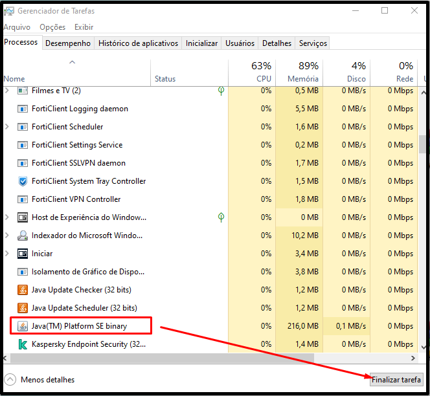The width and height of the screenshot is (430, 396).
Task: Click the Host de Experiência do Windows icon
Action: [x=23, y=217]
